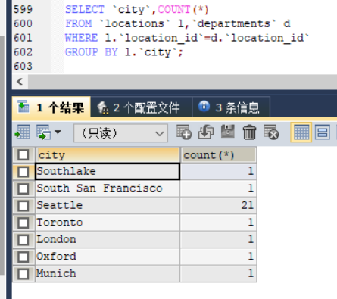The image size is (337, 299).
Task: Select the count cell for Munich
Action: coord(218,273)
